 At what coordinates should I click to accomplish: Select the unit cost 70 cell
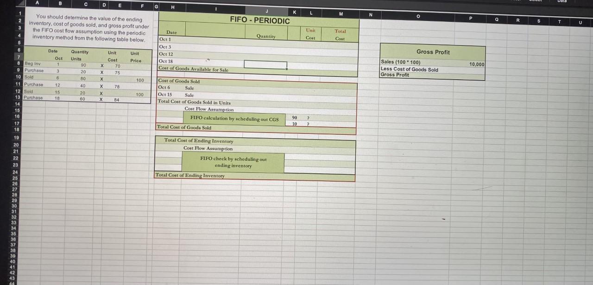118,66
